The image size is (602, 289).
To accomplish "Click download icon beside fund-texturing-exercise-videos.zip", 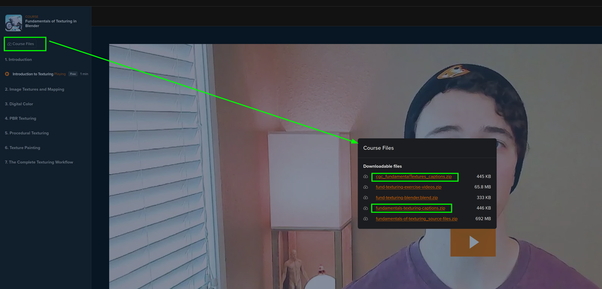I will point(365,187).
